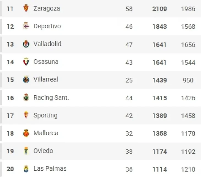201x177 pixels.
Task: Click the Mallorca club badge
Action: (x=26, y=133)
